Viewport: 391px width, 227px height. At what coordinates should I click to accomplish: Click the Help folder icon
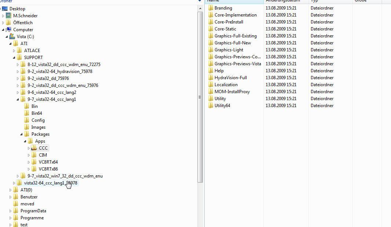pos(211,71)
